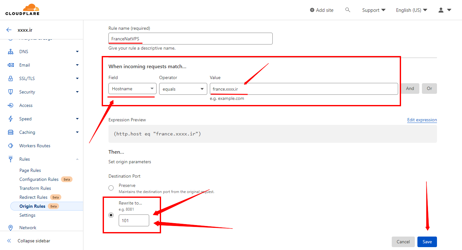Open the English (US) language dropdown
Viewport: 462px width, 250px height.
tap(412, 10)
